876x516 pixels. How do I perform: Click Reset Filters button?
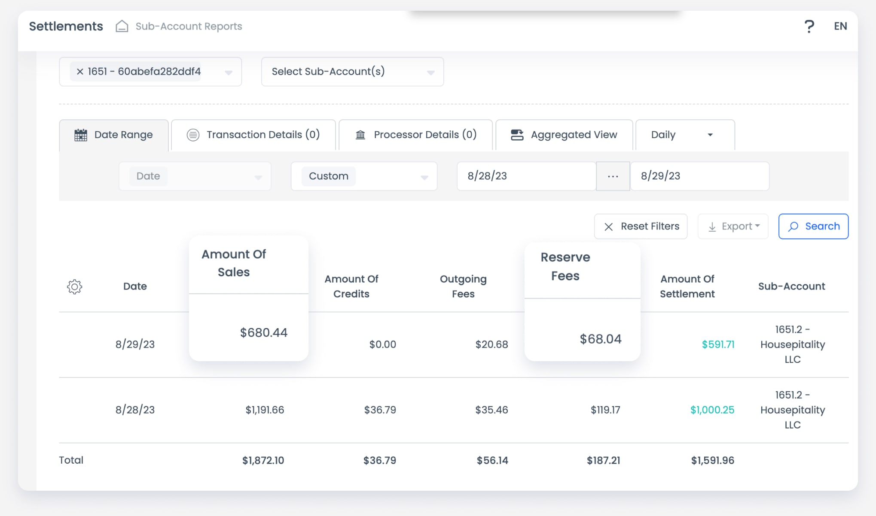(x=641, y=226)
